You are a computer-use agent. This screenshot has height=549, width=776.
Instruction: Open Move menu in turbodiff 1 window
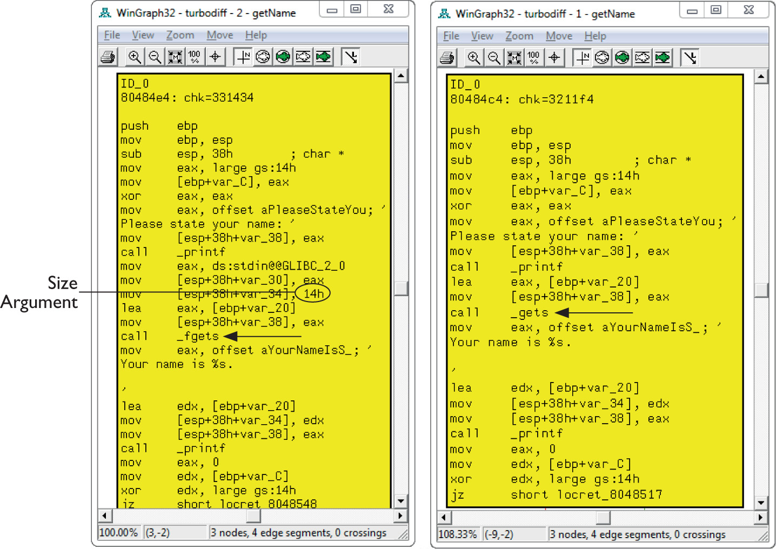(x=559, y=36)
